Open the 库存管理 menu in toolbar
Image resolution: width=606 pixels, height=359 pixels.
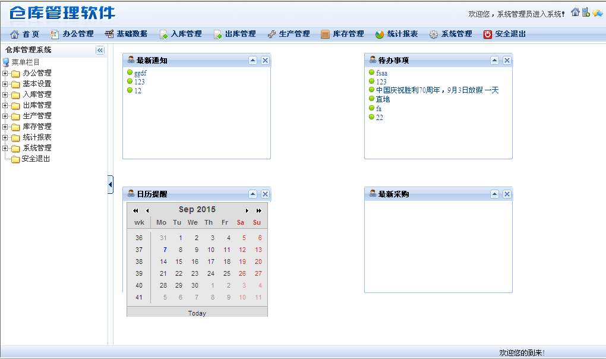(x=342, y=34)
